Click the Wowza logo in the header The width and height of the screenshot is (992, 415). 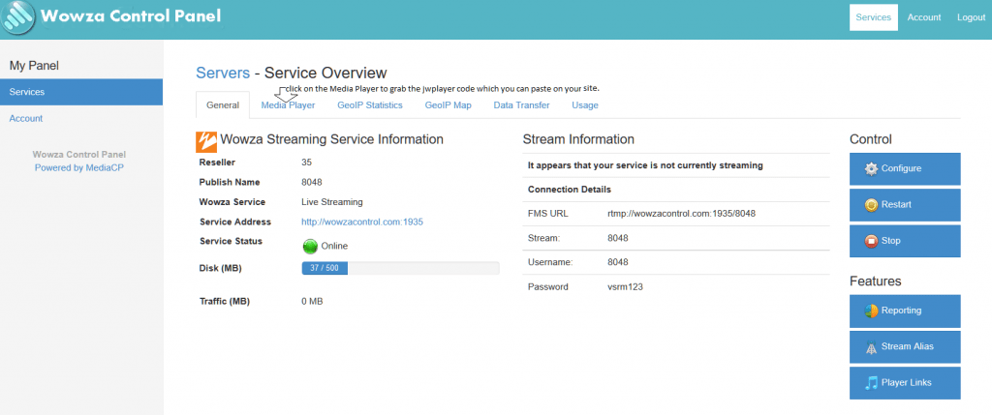click(18, 17)
